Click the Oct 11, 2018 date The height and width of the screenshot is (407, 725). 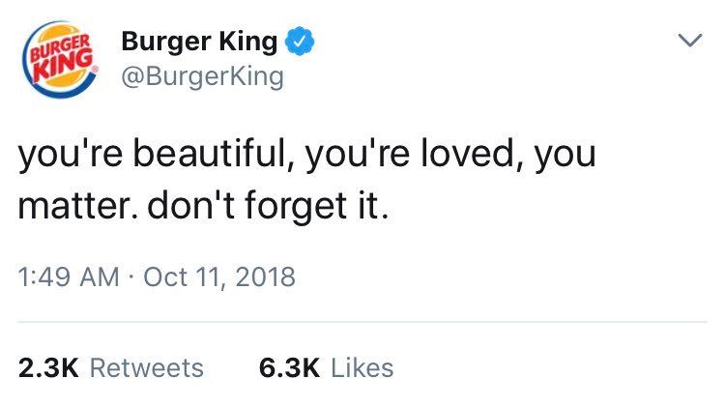pos(218,277)
